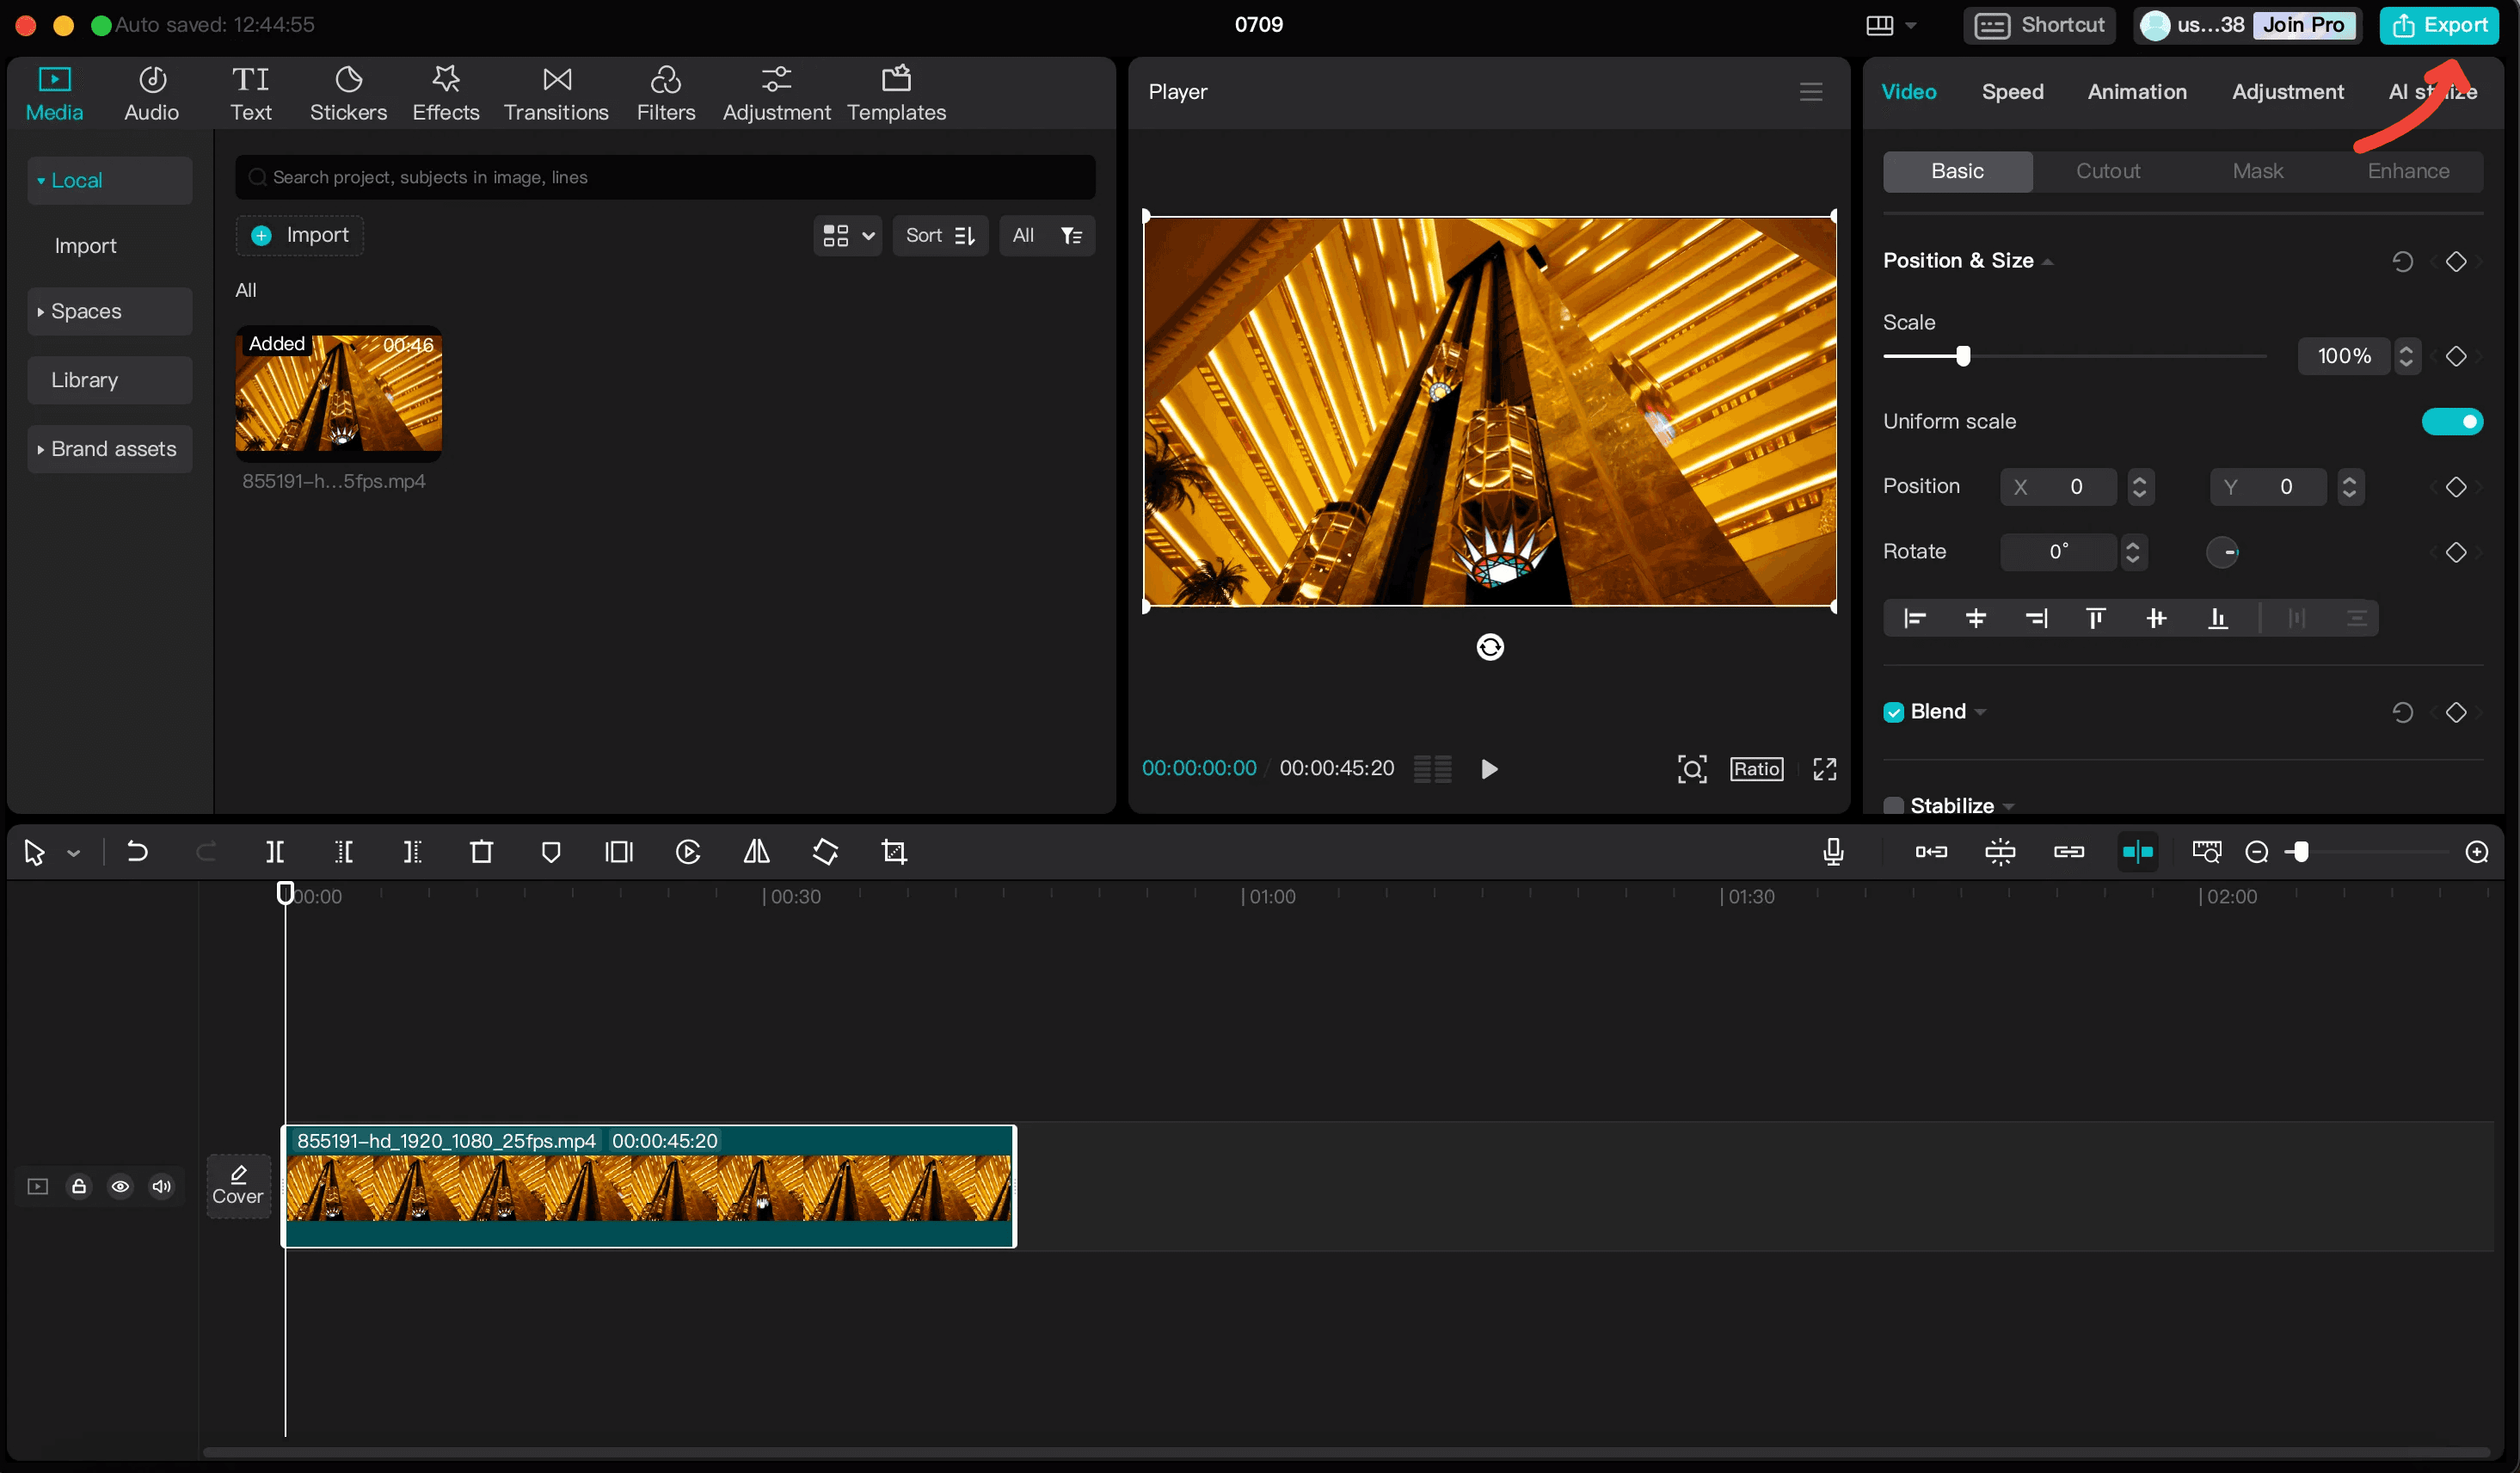Screen dimensions: 2520x1473
Task: Expand the Spaces section
Action: coord(109,311)
